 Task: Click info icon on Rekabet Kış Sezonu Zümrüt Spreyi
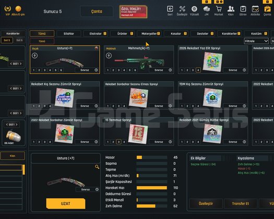click(x=96, y=106)
